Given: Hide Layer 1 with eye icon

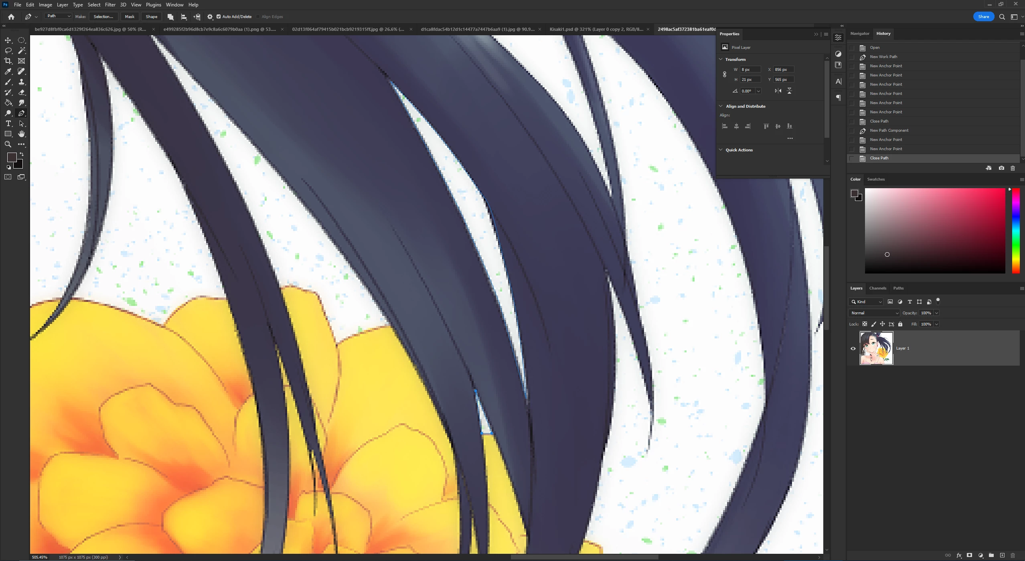Looking at the screenshot, I should (853, 348).
